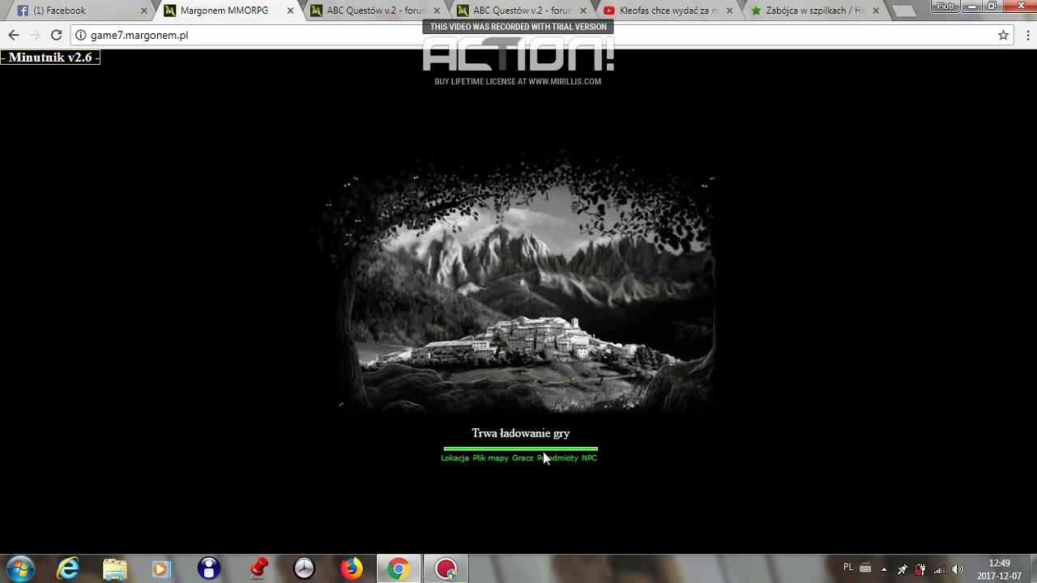
Task: Bookmark this page with the star icon
Action: pyautogui.click(x=1003, y=35)
